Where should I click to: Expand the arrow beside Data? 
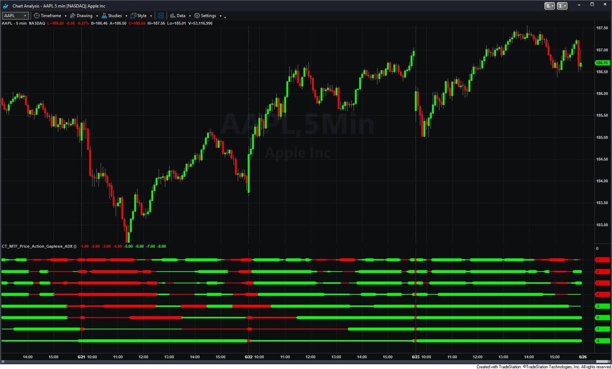click(190, 16)
